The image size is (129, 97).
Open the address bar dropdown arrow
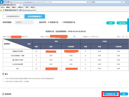(86, 2)
